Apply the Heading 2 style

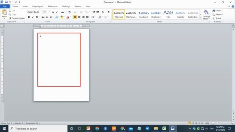coord(156,15)
